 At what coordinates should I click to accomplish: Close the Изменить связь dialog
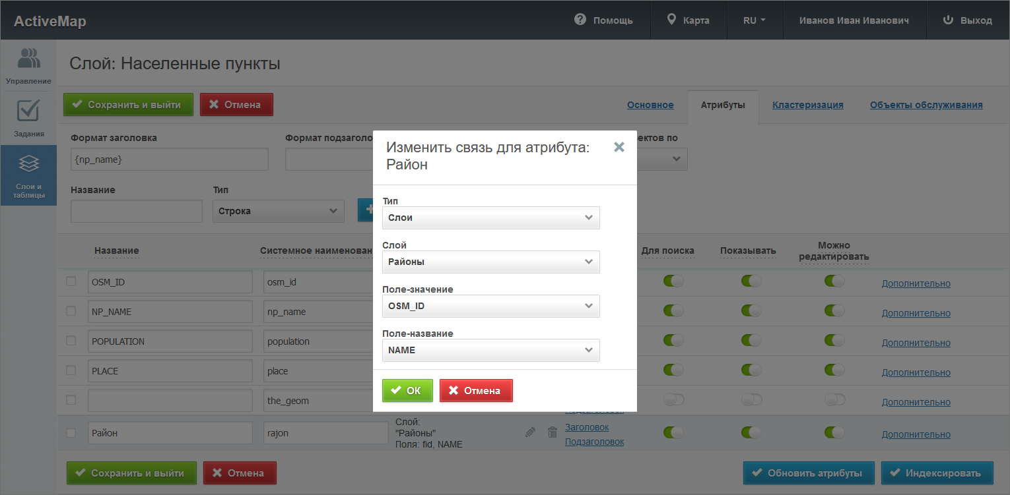[619, 147]
